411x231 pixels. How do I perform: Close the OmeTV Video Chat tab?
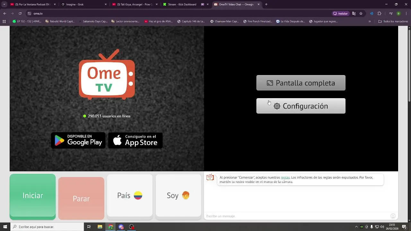point(258,4)
